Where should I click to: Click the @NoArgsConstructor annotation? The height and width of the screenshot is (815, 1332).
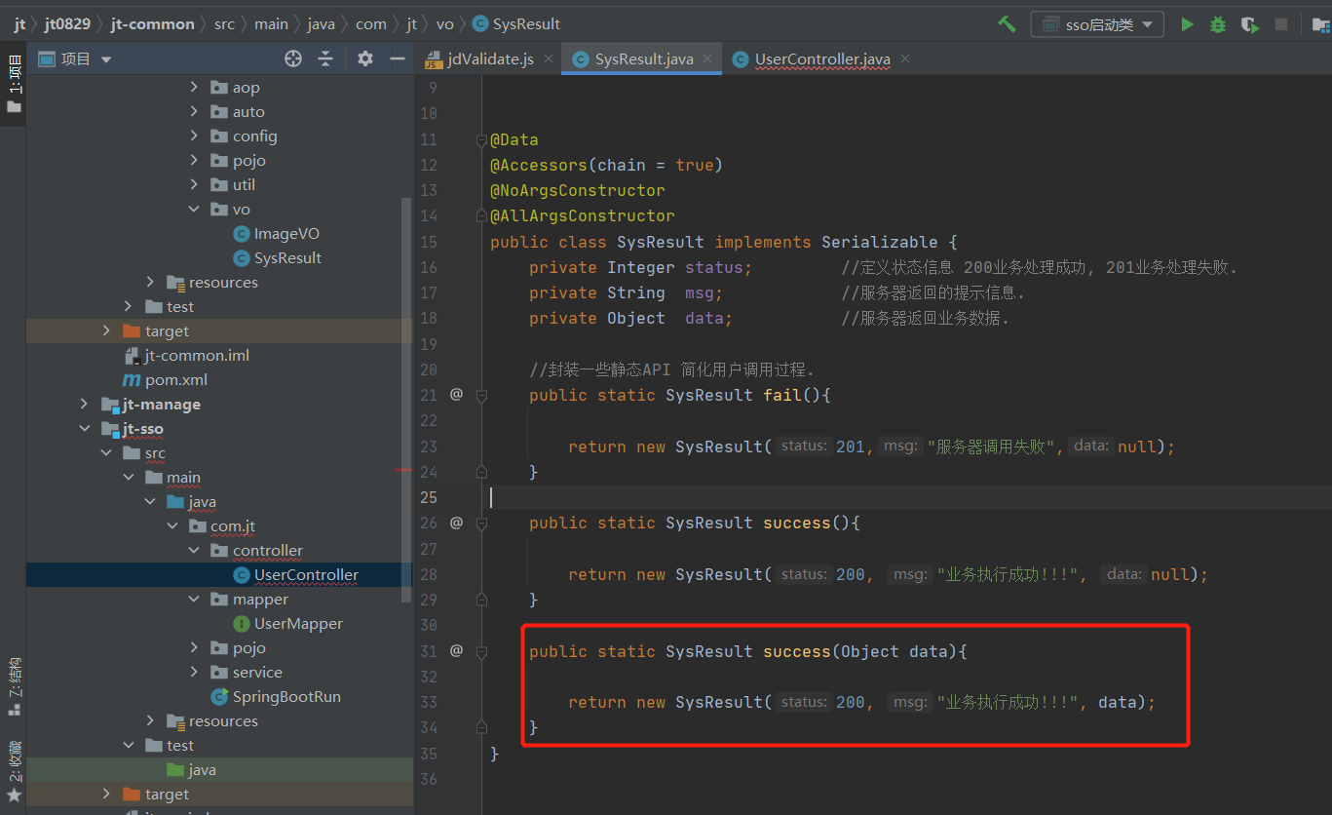click(x=578, y=190)
